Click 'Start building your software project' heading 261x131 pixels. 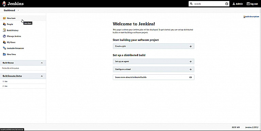tap(136, 40)
